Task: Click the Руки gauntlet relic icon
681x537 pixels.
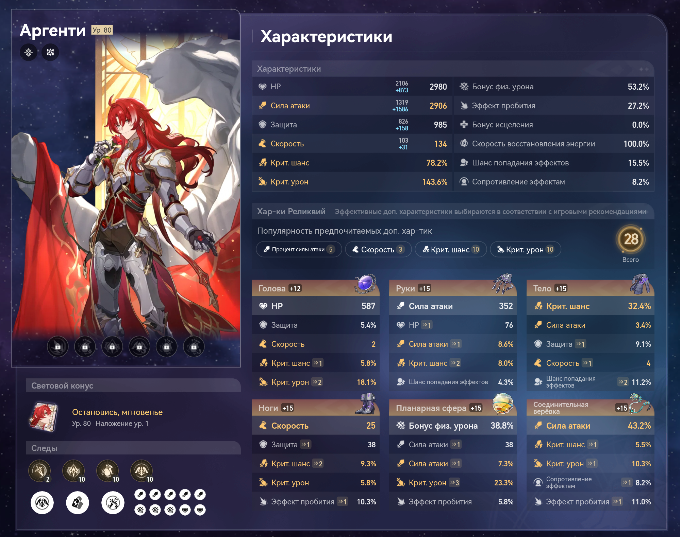Action: pos(503,283)
